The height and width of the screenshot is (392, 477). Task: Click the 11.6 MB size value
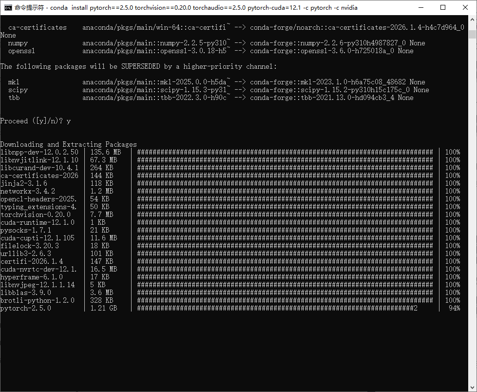(104, 238)
